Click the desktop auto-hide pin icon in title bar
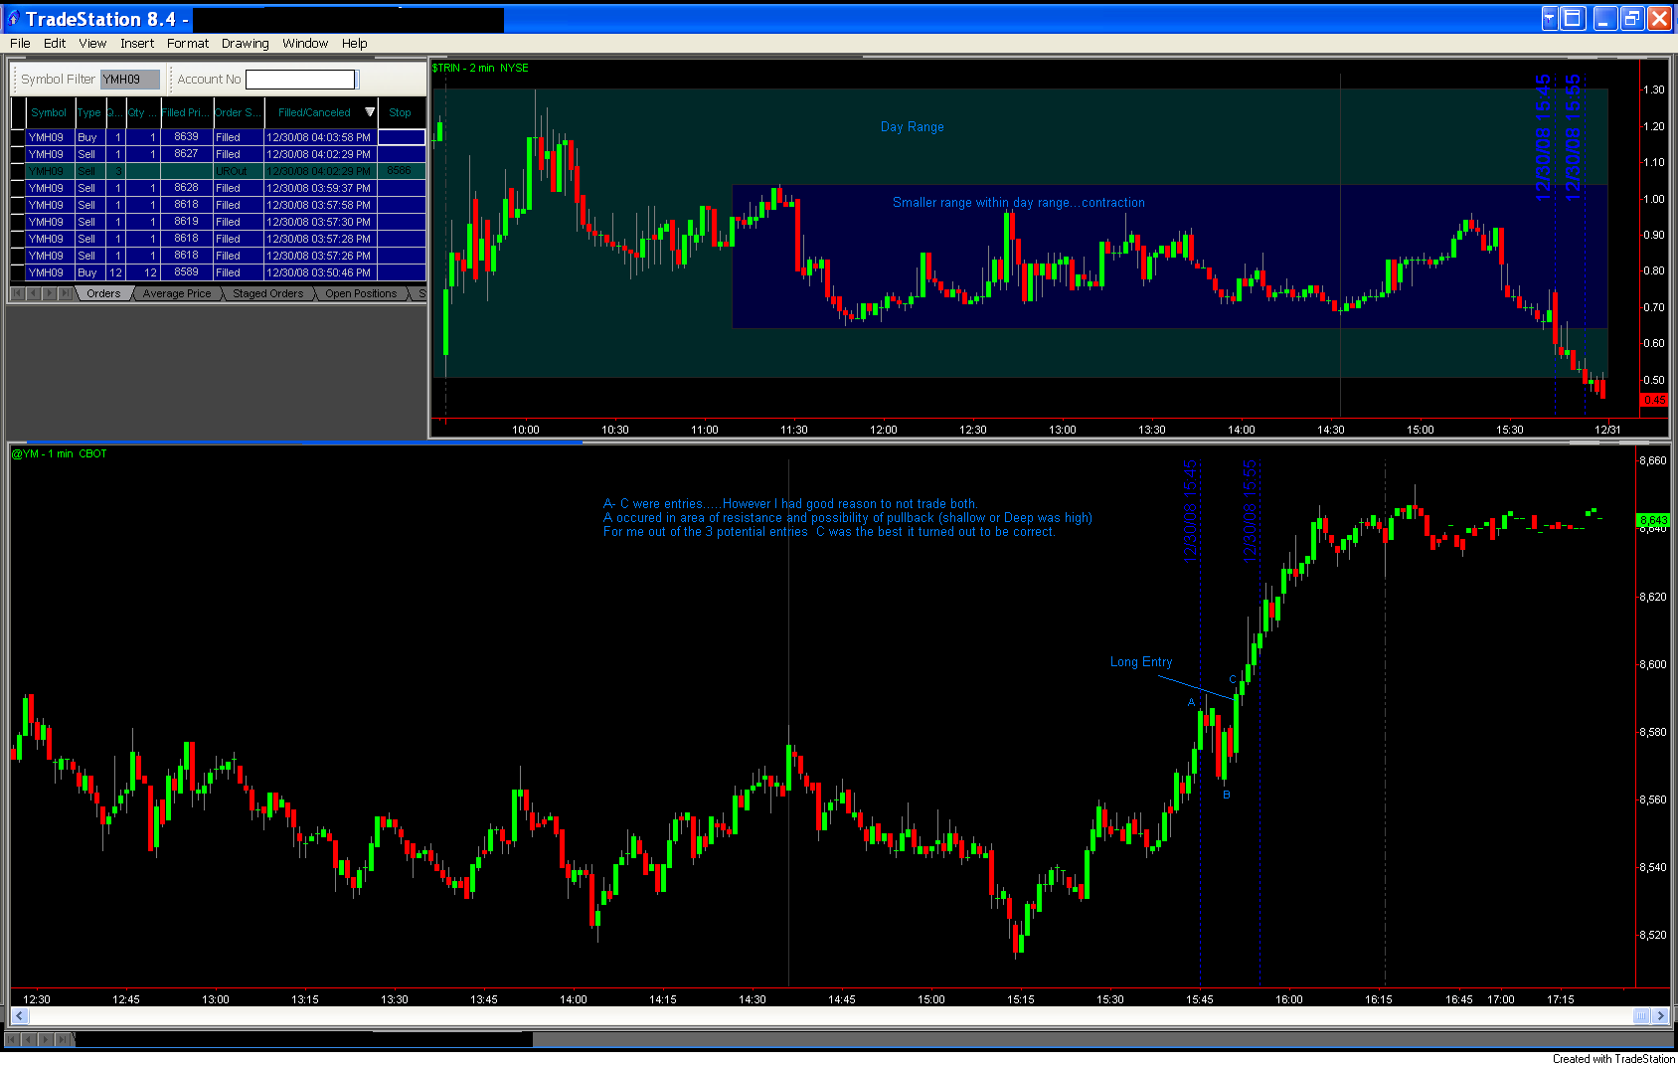The width and height of the screenshot is (1678, 1065). click(1550, 18)
